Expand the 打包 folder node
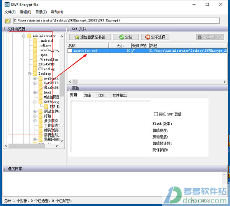 [35, 116]
